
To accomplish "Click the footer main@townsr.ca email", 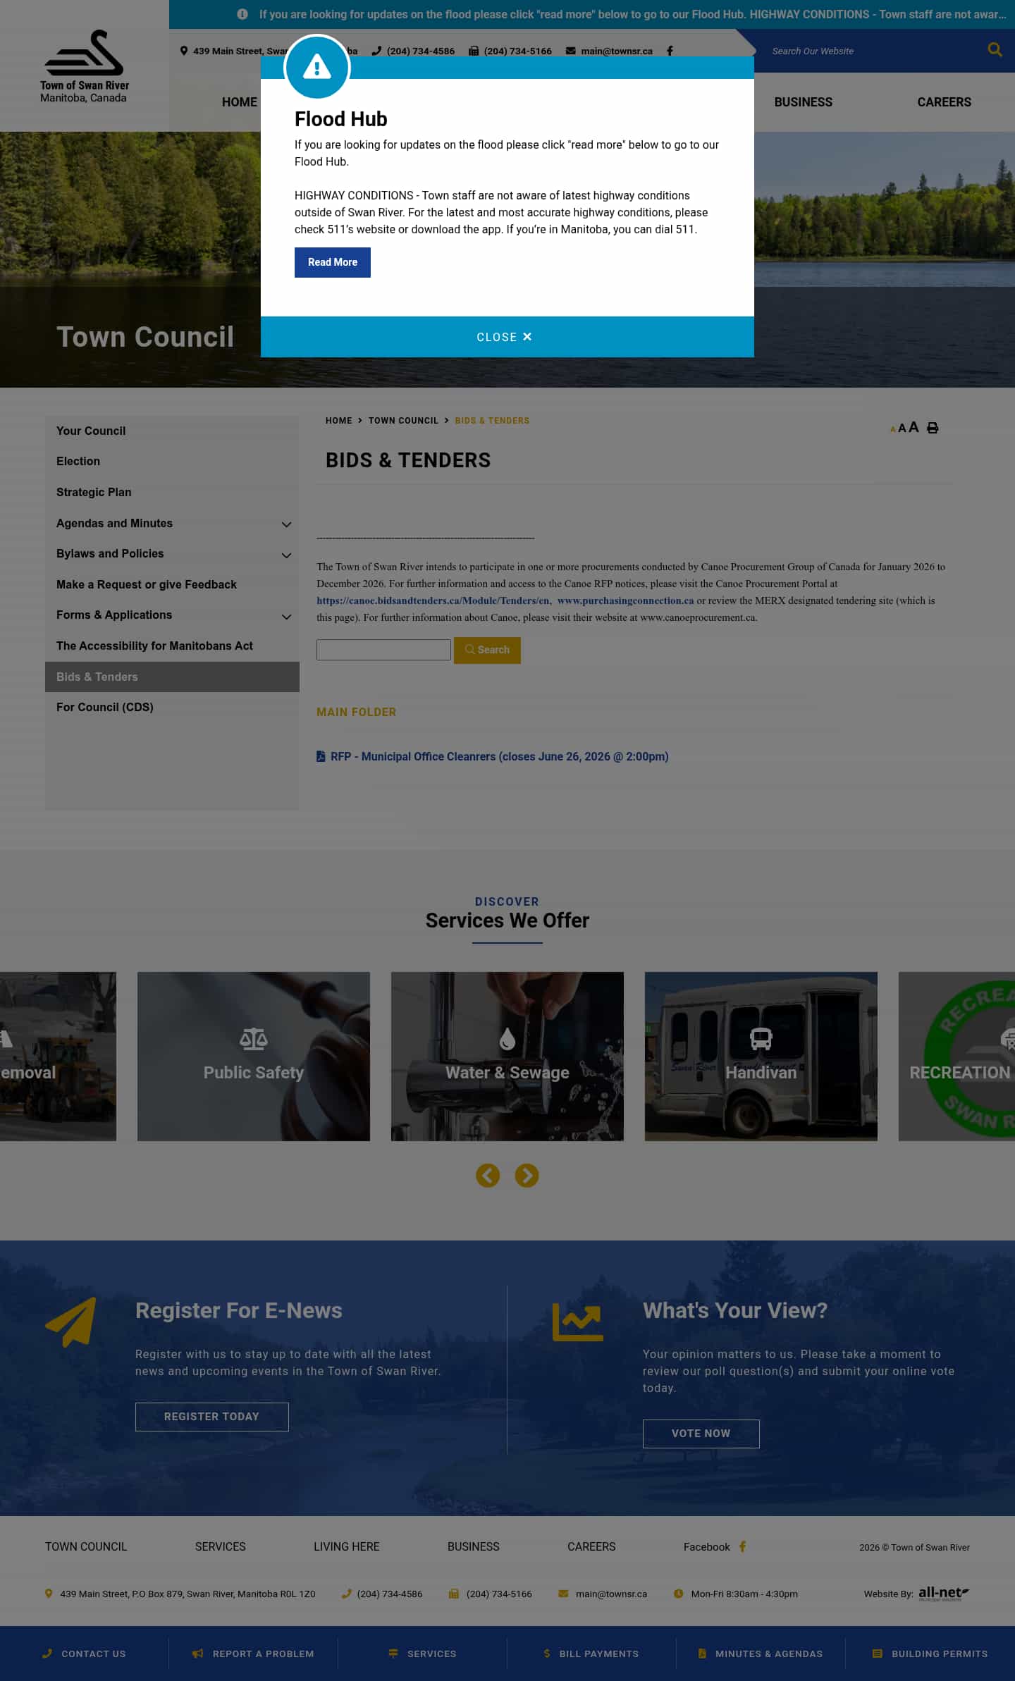I will pos(611,1594).
